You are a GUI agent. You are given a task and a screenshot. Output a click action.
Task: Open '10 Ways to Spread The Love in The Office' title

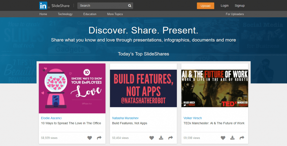pyautogui.click(x=71, y=123)
